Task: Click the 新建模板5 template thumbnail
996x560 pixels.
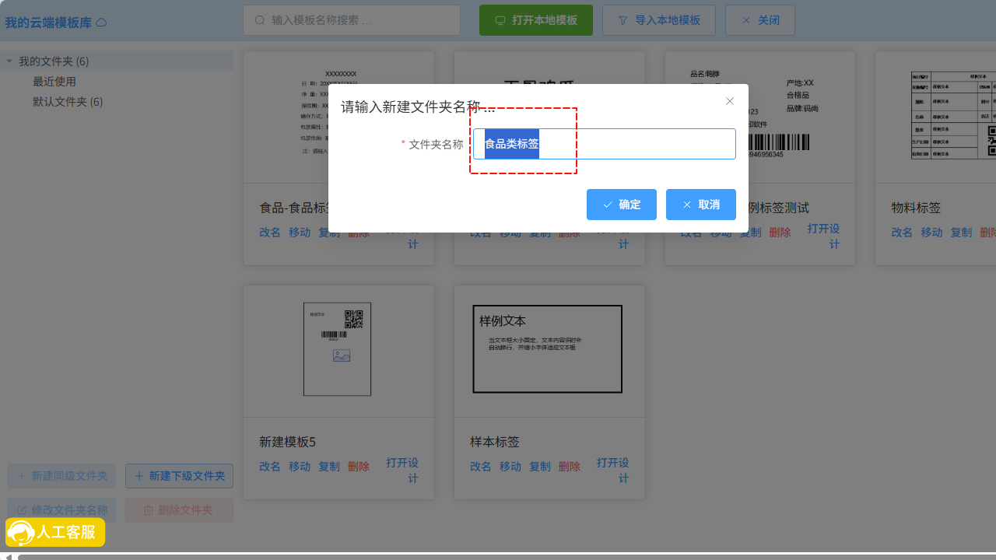Action: point(338,349)
